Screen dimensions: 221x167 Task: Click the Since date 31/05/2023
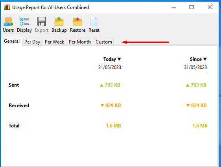[x=195, y=67]
